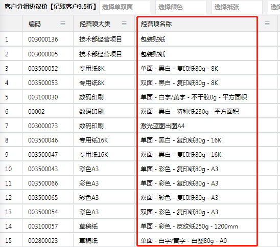
Task: Click the code cell 003500052
Action: tap(43, 69)
